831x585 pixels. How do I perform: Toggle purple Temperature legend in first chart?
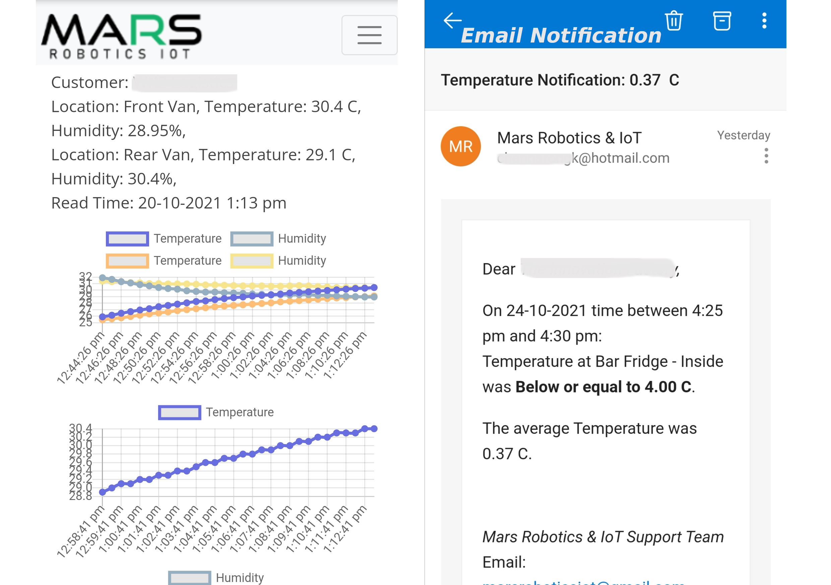pos(164,239)
